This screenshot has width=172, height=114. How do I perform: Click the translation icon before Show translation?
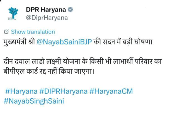coord(6,32)
